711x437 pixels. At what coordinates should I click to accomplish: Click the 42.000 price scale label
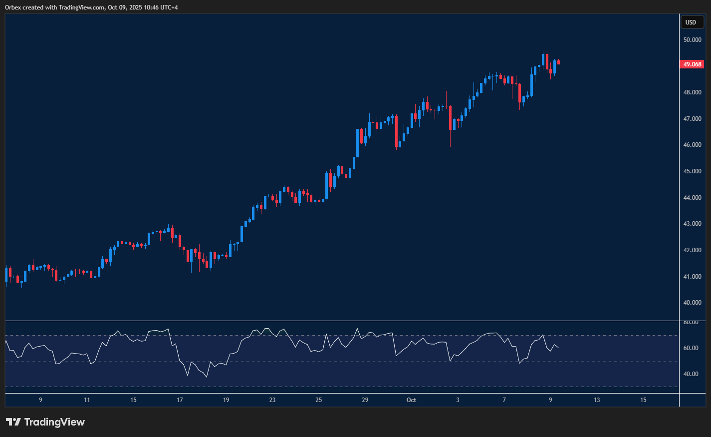click(692, 250)
